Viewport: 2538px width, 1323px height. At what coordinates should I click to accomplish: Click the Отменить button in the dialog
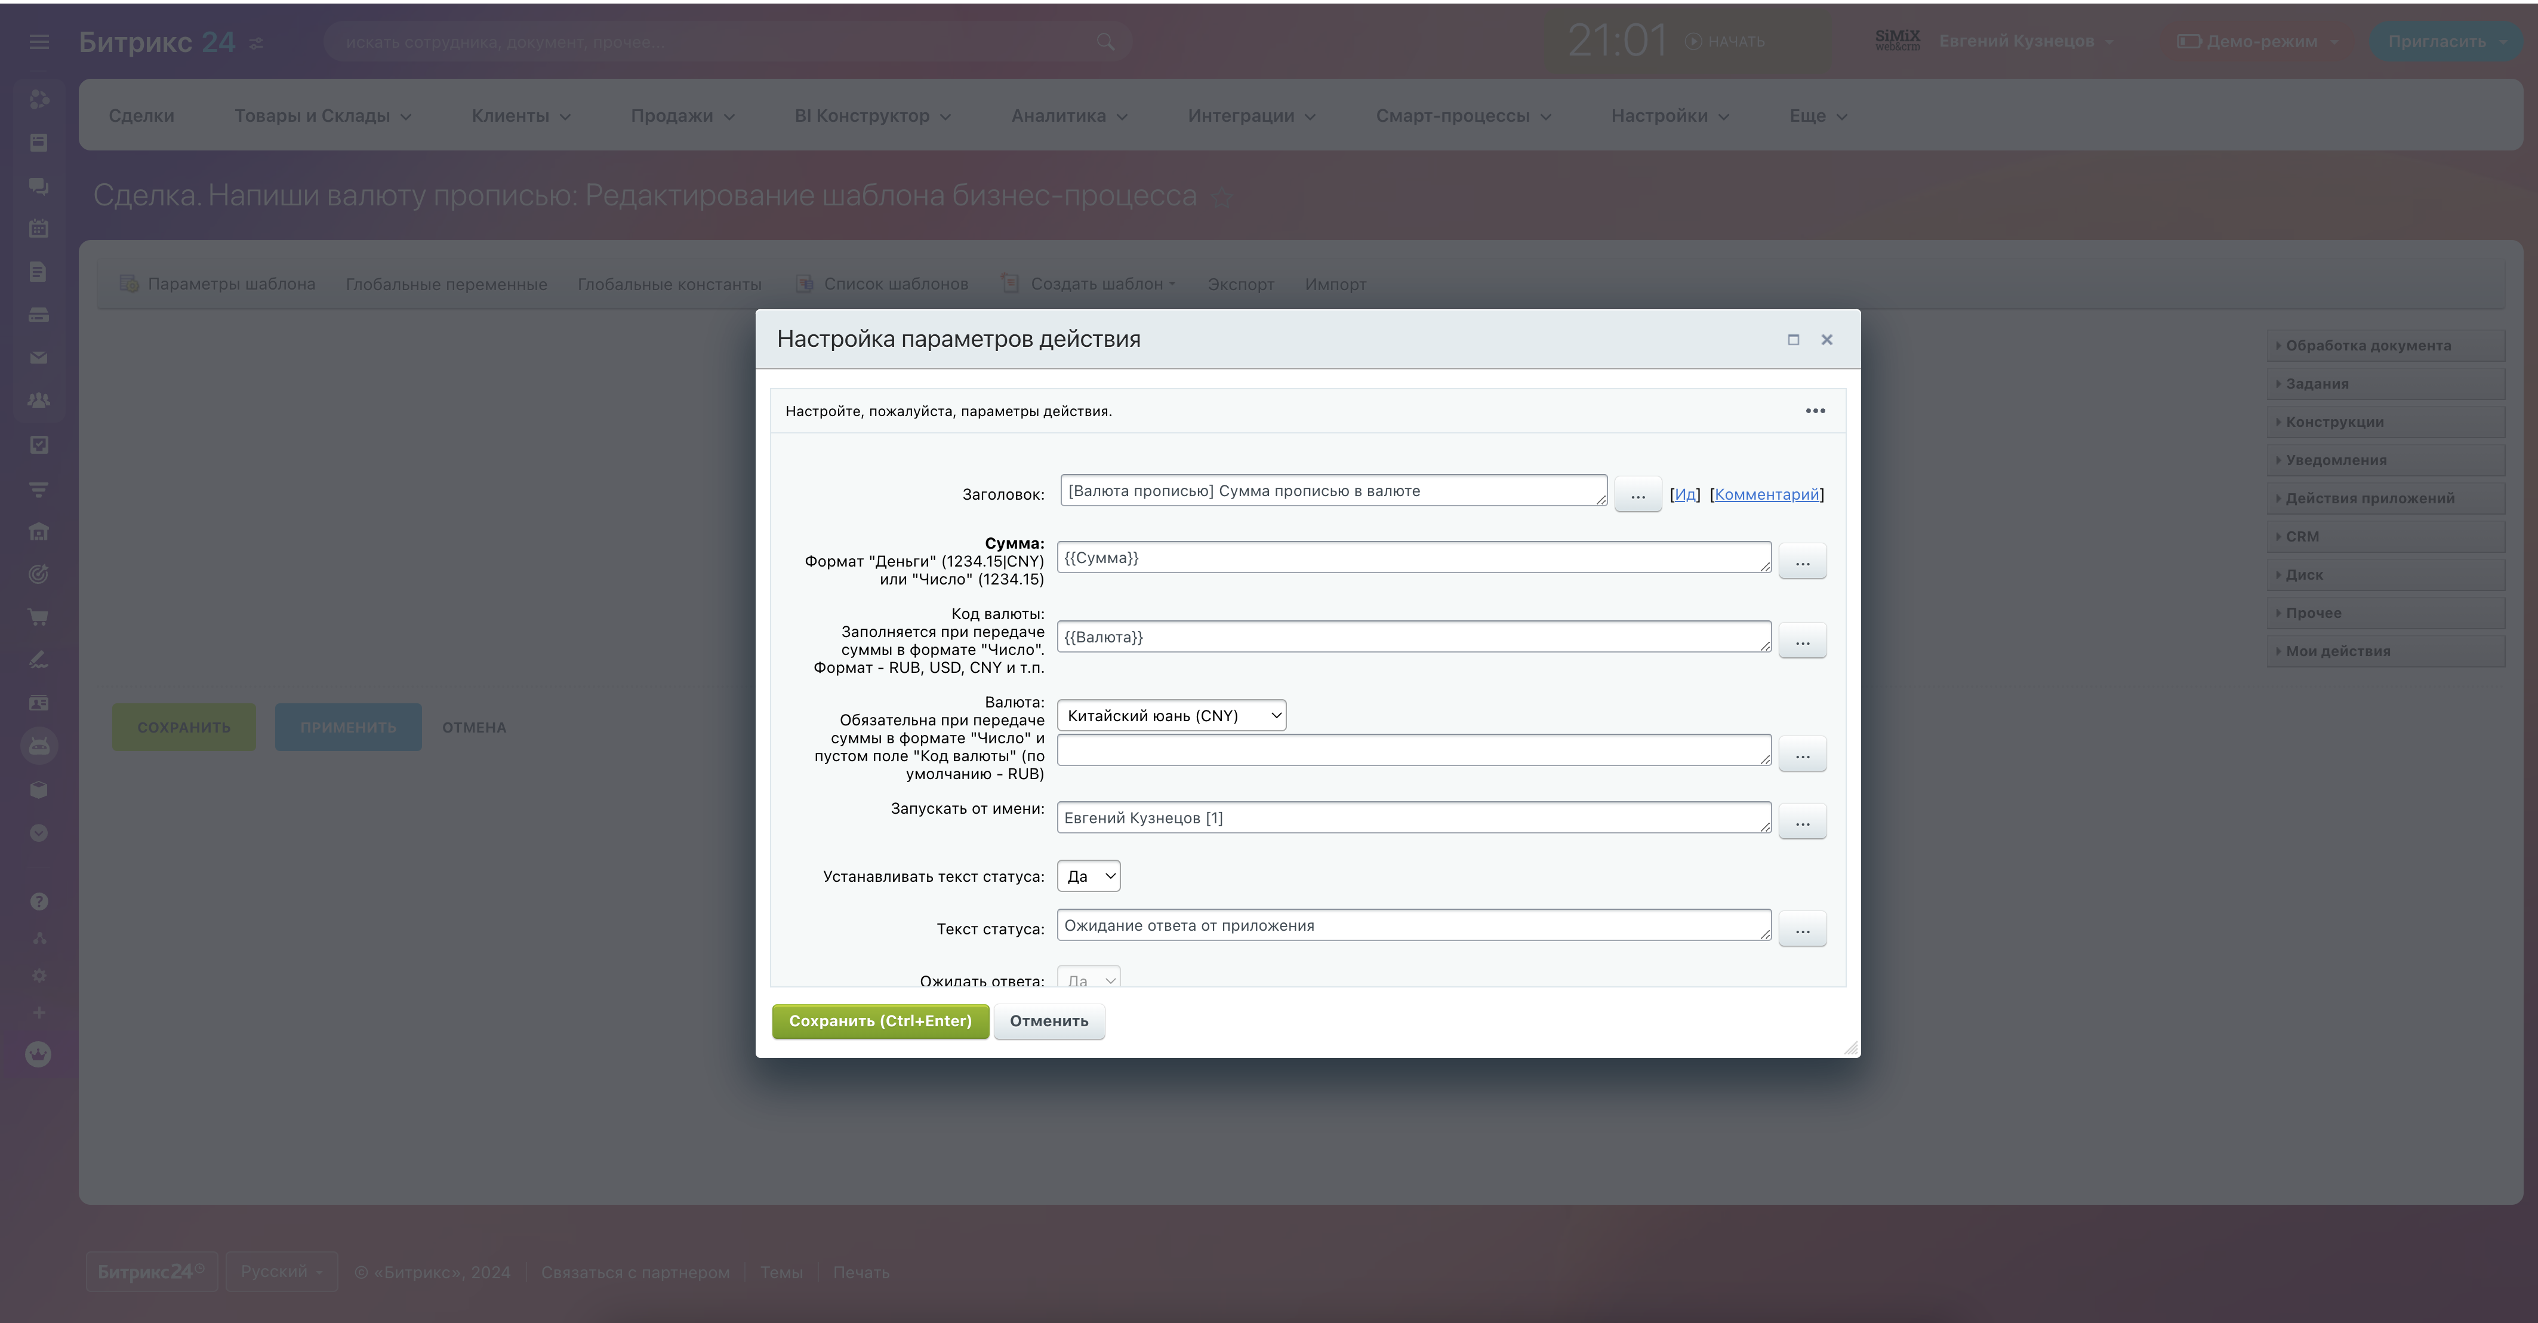click(x=1048, y=1020)
